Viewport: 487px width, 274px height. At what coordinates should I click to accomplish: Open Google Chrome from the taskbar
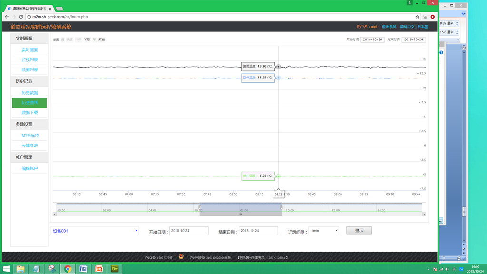coord(68,269)
